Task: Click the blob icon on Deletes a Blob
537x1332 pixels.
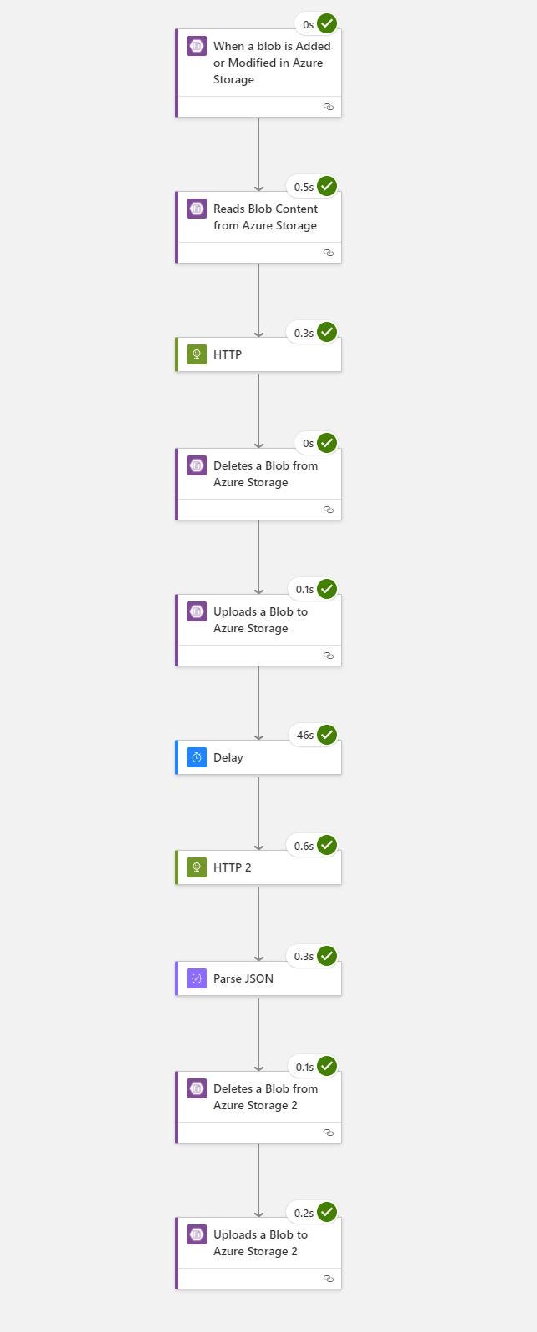Action: [x=197, y=465]
